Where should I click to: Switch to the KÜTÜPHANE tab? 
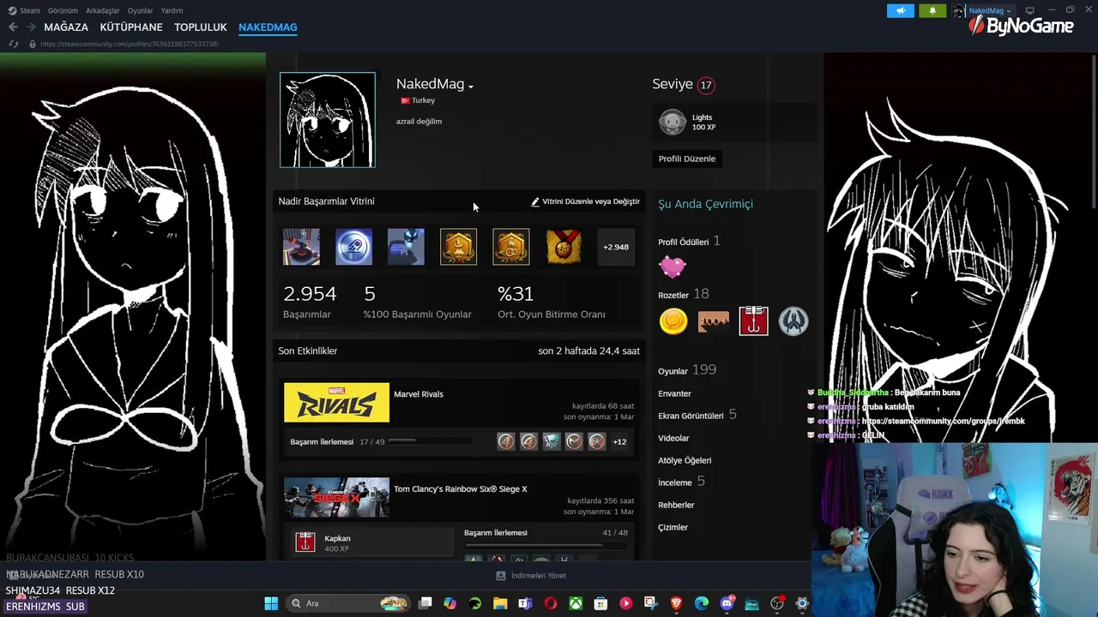[x=131, y=27]
